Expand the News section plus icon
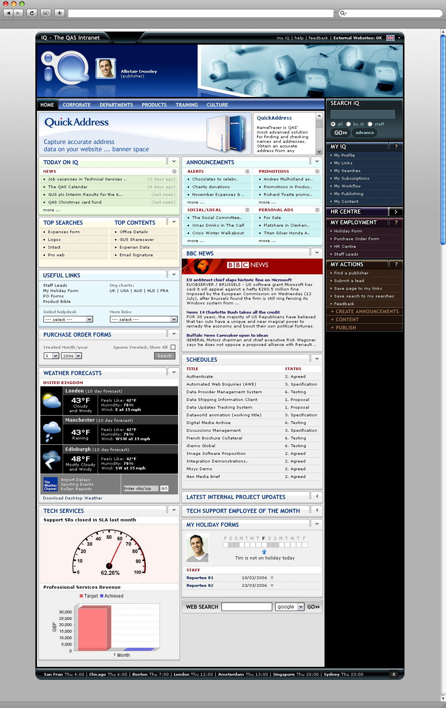446x708 pixels. (174, 172)
